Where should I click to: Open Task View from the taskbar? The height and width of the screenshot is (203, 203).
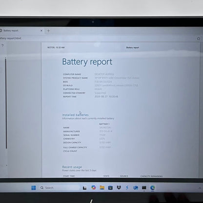pos(84,188)
